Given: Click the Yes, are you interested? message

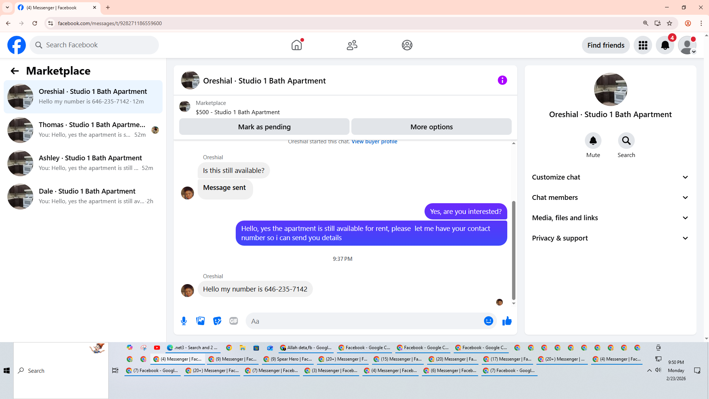Looking at the screenshot, I should pos(466,212).
